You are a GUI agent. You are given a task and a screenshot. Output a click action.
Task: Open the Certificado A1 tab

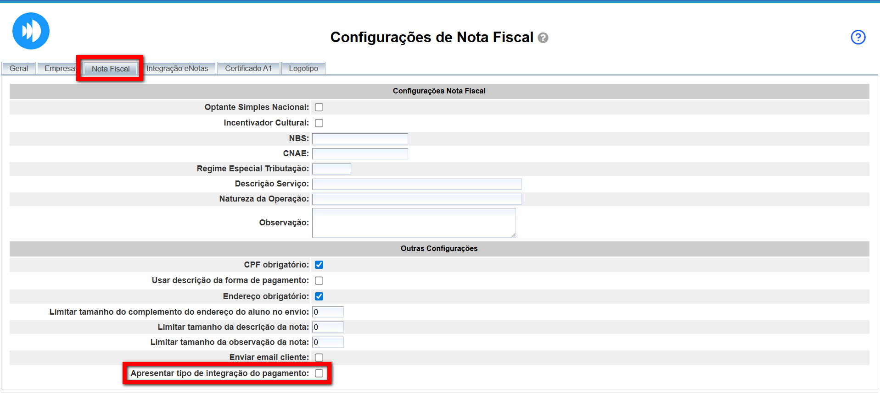point(248,68)
